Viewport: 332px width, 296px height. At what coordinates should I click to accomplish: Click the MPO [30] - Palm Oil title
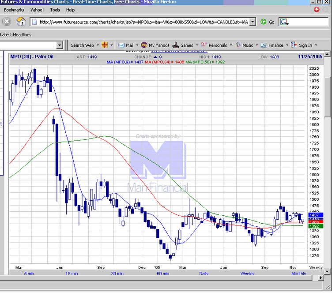point(32,57)
